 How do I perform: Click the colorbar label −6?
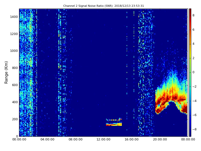(194, 115)
